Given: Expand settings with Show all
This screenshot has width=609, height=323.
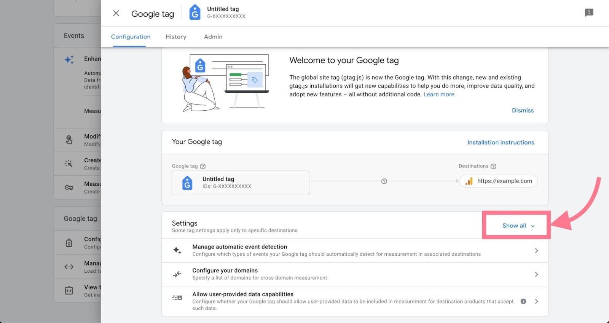Looking at the screenshot, I should point(518,226).
